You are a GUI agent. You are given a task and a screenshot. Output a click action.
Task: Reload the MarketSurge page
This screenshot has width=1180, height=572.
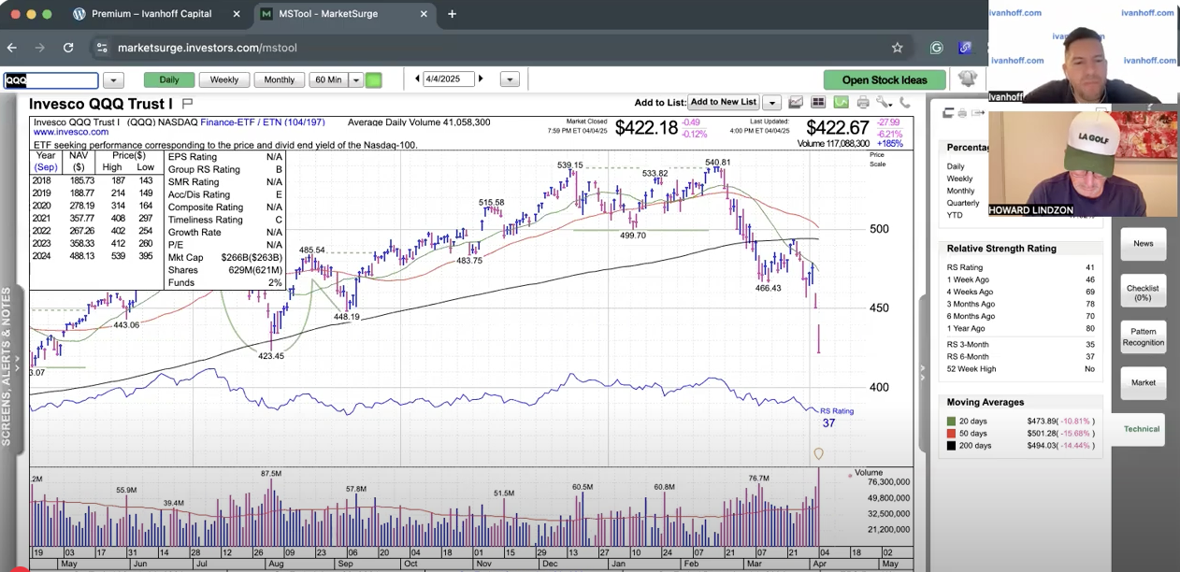[x=68, y=48]
